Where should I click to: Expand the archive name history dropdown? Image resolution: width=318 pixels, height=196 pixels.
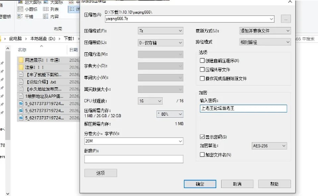271,19
